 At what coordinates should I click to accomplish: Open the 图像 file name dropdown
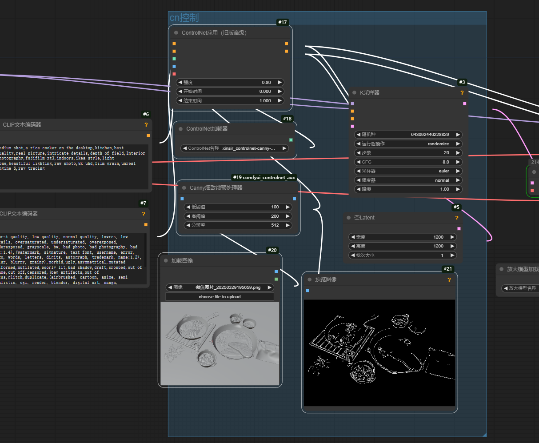point(220,287)
